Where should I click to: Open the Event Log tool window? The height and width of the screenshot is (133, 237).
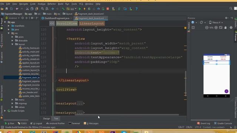(203, 123)
